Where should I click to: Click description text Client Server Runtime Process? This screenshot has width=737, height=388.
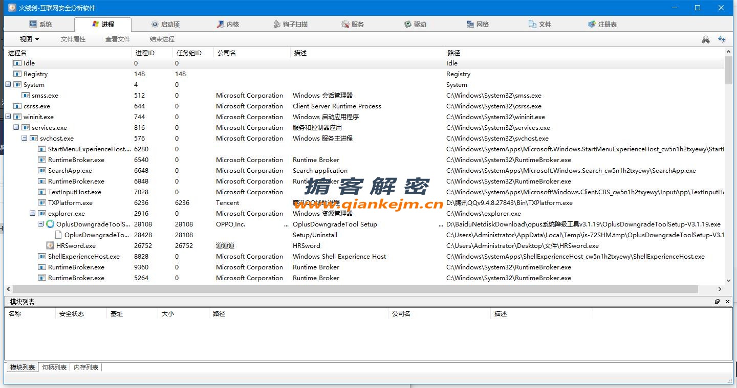tap(337, 106)
